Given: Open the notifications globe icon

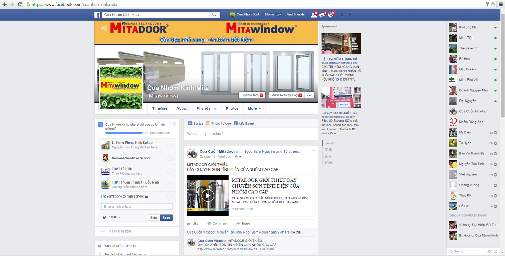Looking at the screenshot, I should tap(331, 15).
